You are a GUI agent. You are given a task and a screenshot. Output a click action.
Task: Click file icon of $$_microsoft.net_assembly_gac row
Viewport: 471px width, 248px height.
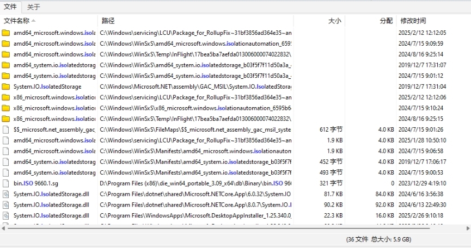(5, 129)
